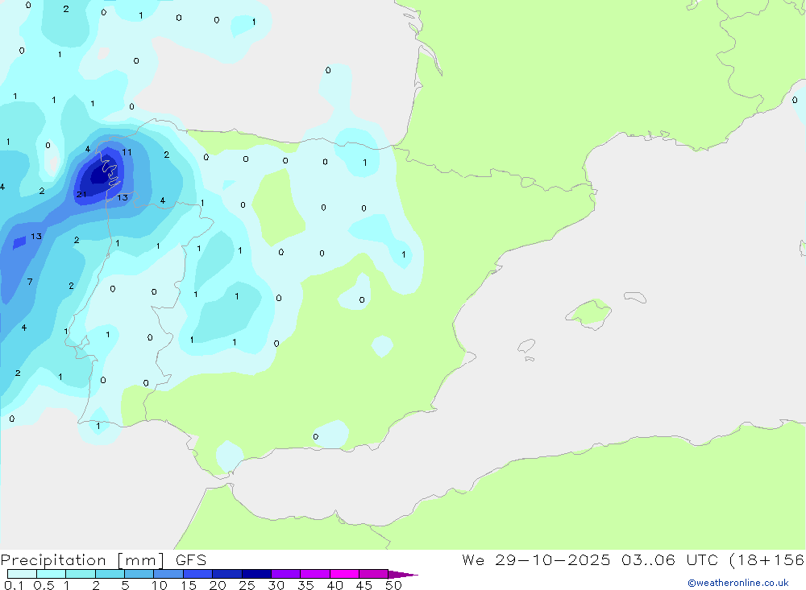Click the '0.1' legend scale label
This screenshot has width=806, height=590.
[14, 585]
